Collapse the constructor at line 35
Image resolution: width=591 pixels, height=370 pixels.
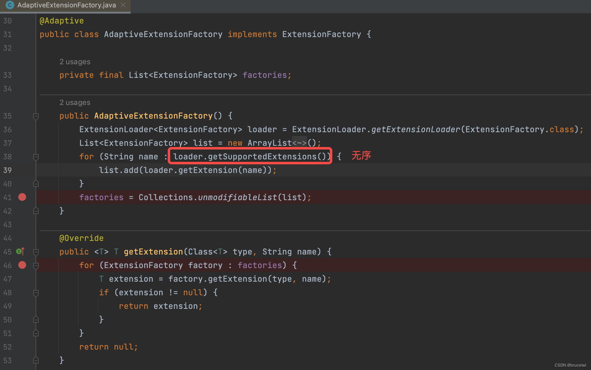coord(36,116)
